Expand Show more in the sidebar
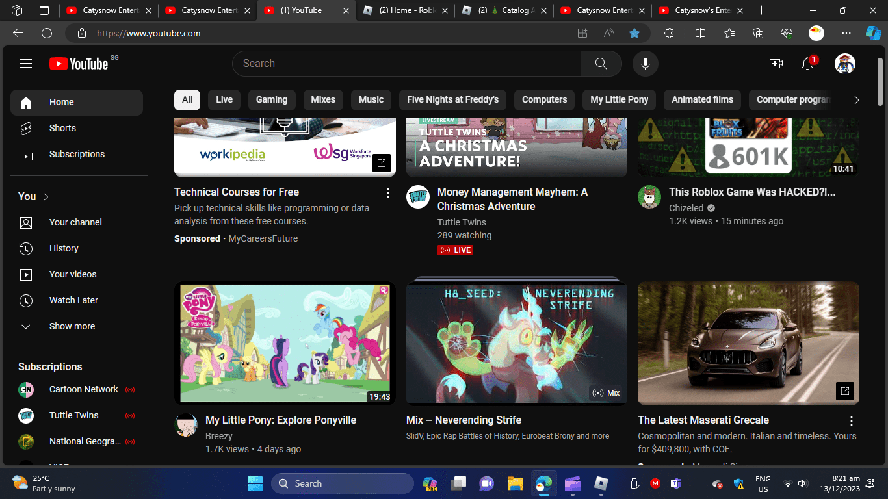The image size is (888, 499). [x=72, y=326]
